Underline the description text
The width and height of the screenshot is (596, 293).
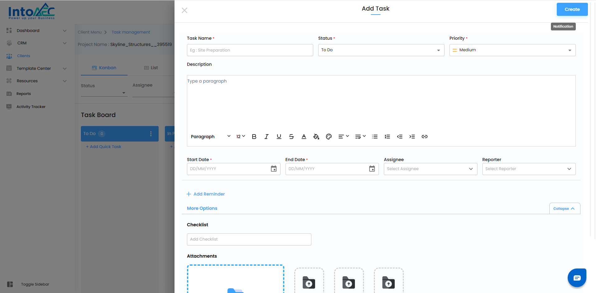[x=279, y=137]
